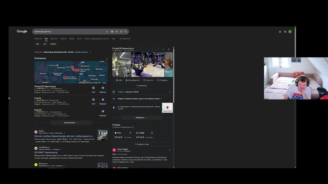Open the Инструменты search tools dropdown

click(x=125, y=39)
